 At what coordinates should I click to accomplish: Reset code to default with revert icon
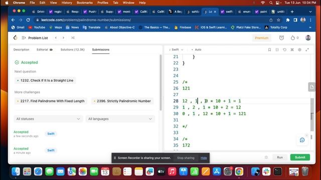tap(284, 49)
